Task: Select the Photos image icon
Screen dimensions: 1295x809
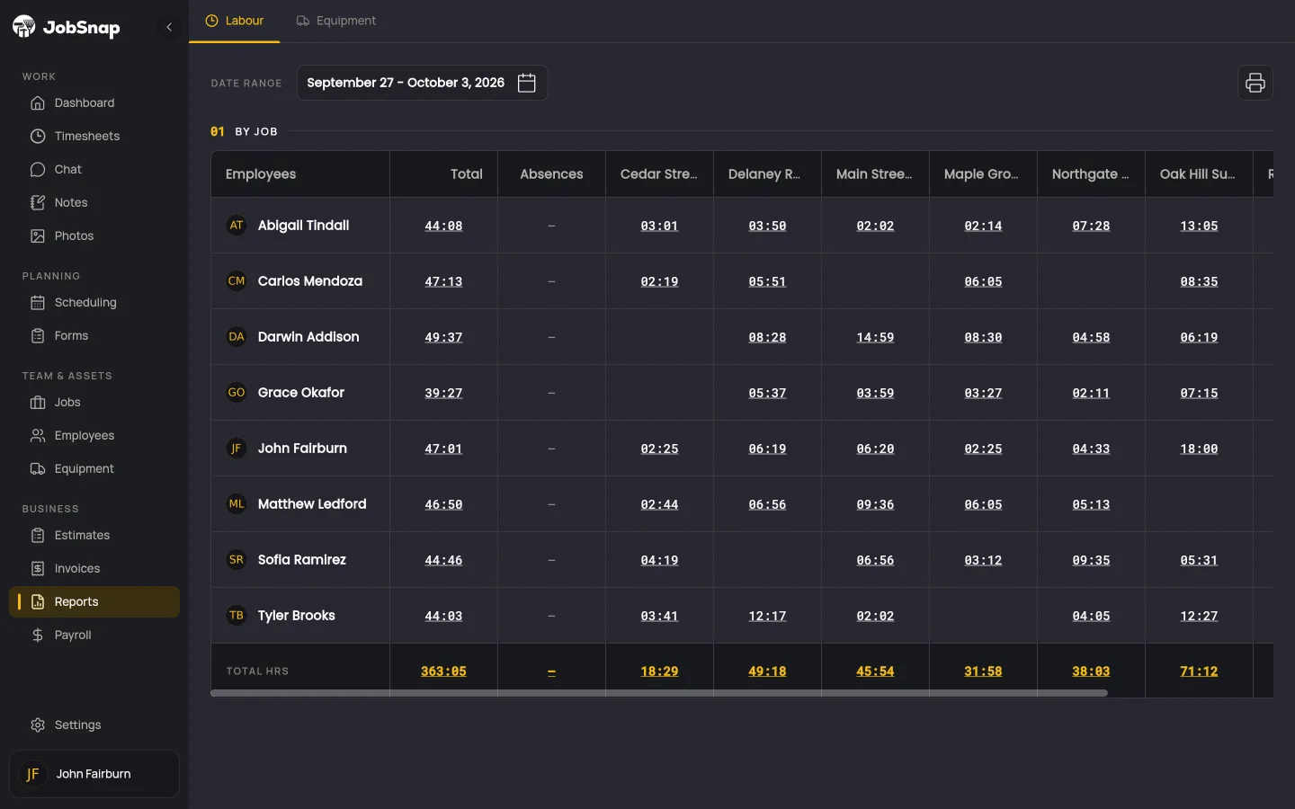Action: (x=38, y=236)
